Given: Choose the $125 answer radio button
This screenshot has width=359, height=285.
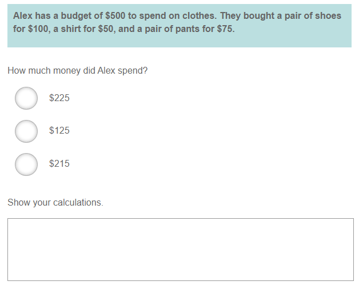Looking at the screenshot, I should pos(26,131).
